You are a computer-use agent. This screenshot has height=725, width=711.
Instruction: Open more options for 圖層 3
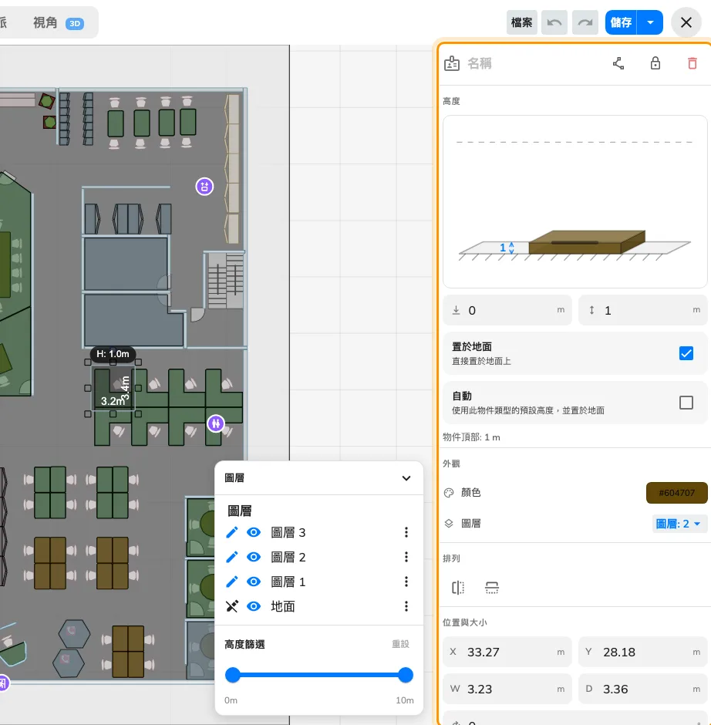(406, 532)
